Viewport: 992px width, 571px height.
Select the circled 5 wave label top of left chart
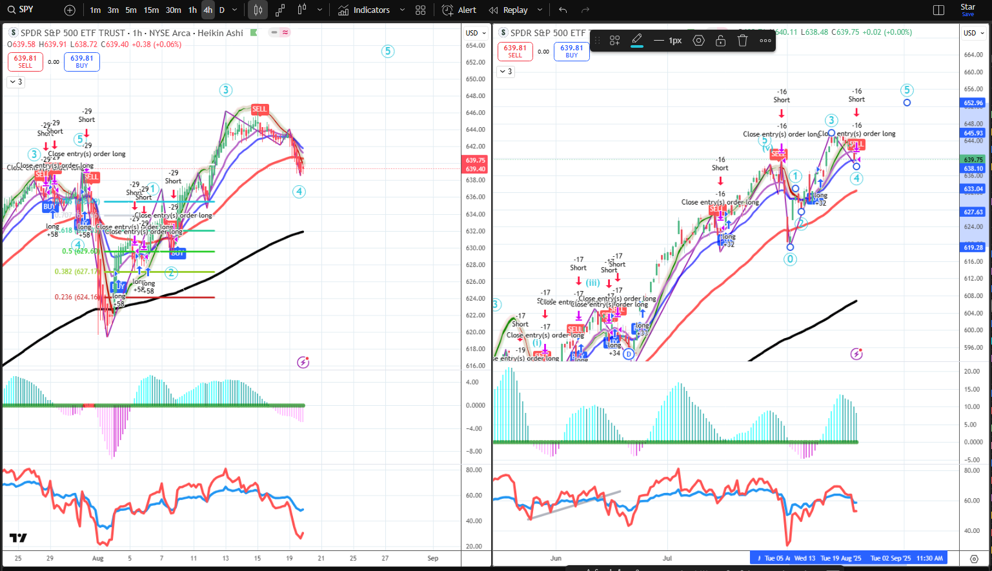point(388,52)
